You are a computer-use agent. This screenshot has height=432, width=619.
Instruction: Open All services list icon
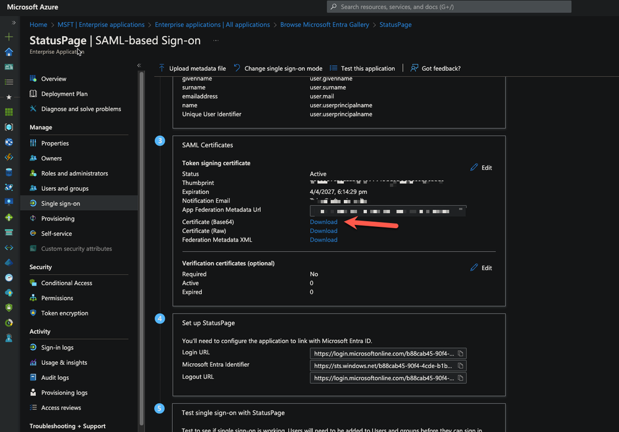tap(9, 82)
